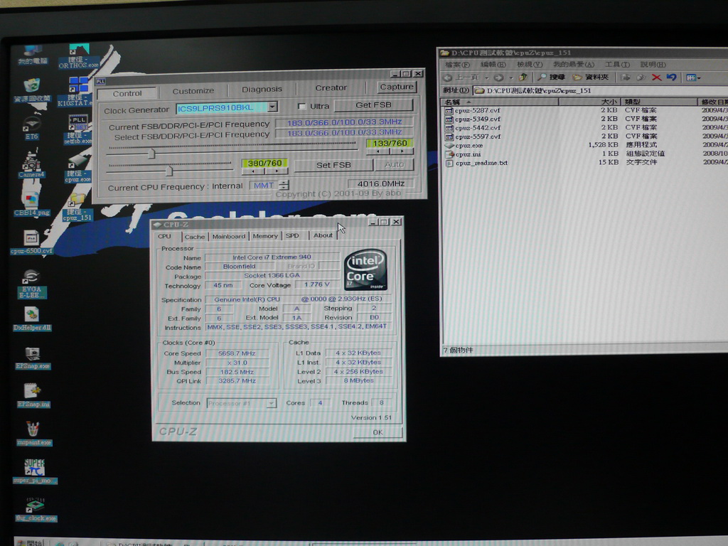The image size is (728, 546).
Task: Open the My Computer (我的電腦) desktop icon
Action: pyautogui.click(x=32, y=55)
